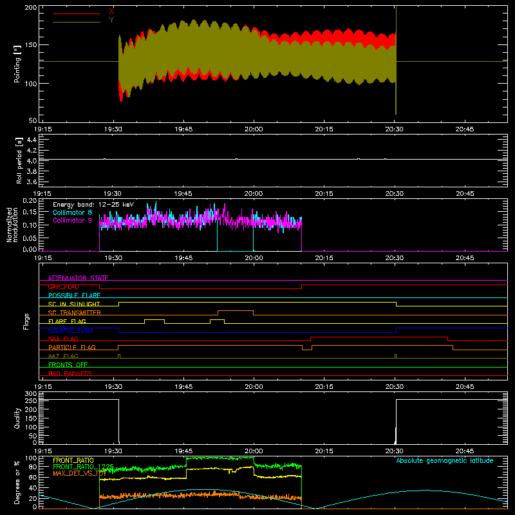Click the "300" tick on the Quality axis
The width and height of the screenshot is (515, 515).
tap(31, 394)
